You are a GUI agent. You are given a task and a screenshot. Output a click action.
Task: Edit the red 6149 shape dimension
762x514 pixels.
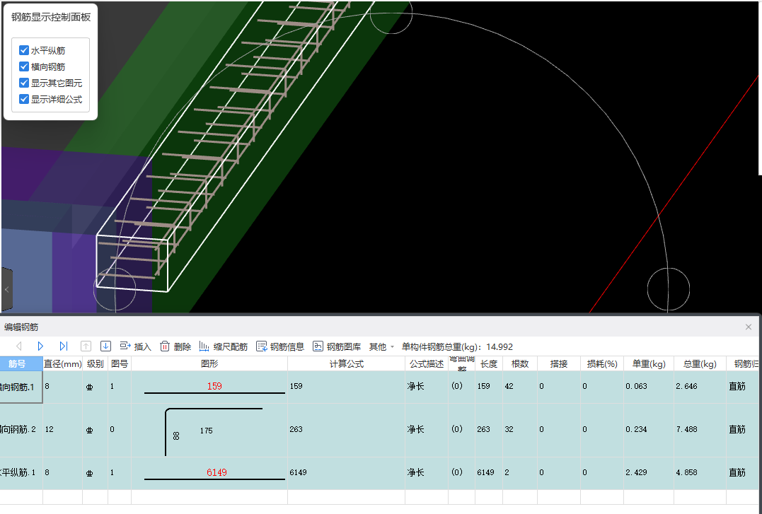(217, 472)
